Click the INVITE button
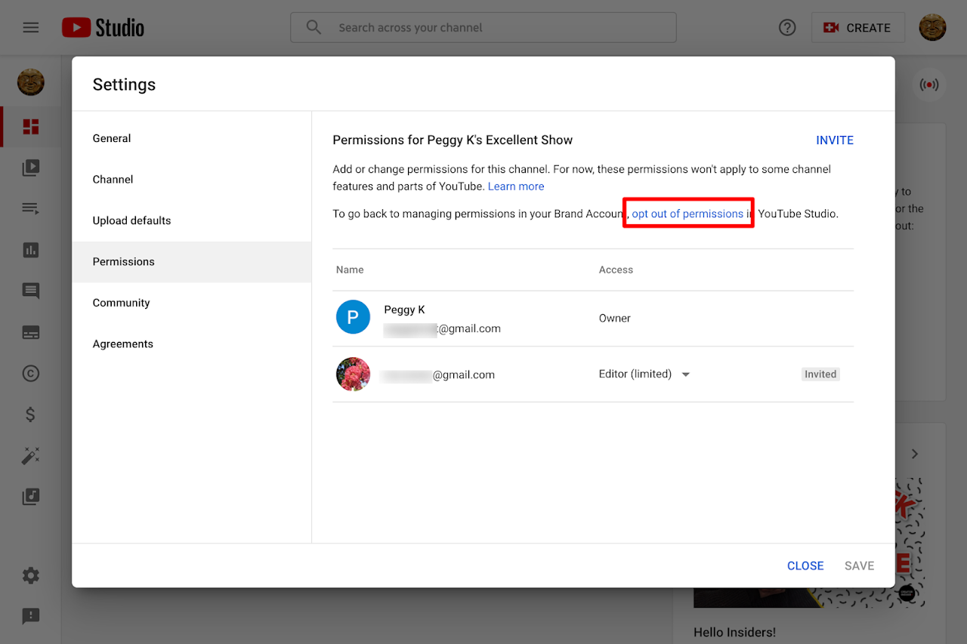This screenshot has height=644, width=967. pos(834,140)
